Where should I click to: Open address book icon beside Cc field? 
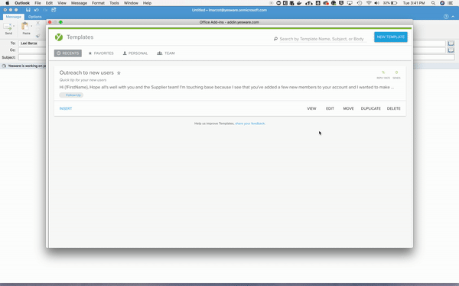pos(451,50)
